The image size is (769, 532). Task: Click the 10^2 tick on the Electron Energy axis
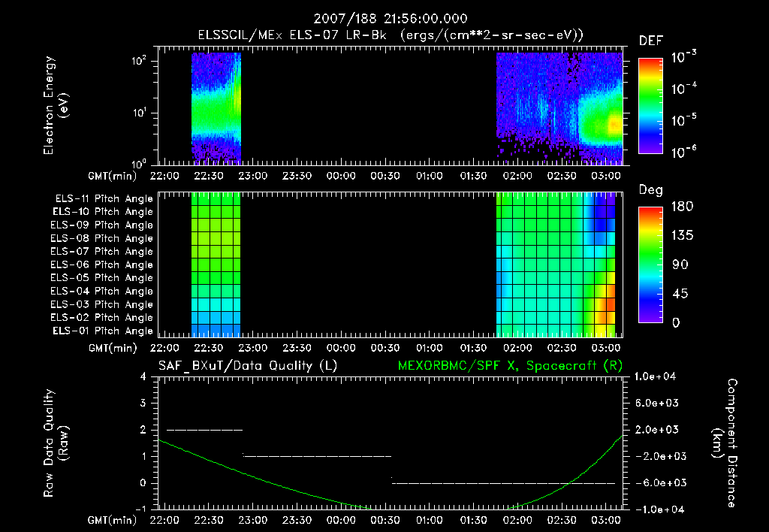139,61
